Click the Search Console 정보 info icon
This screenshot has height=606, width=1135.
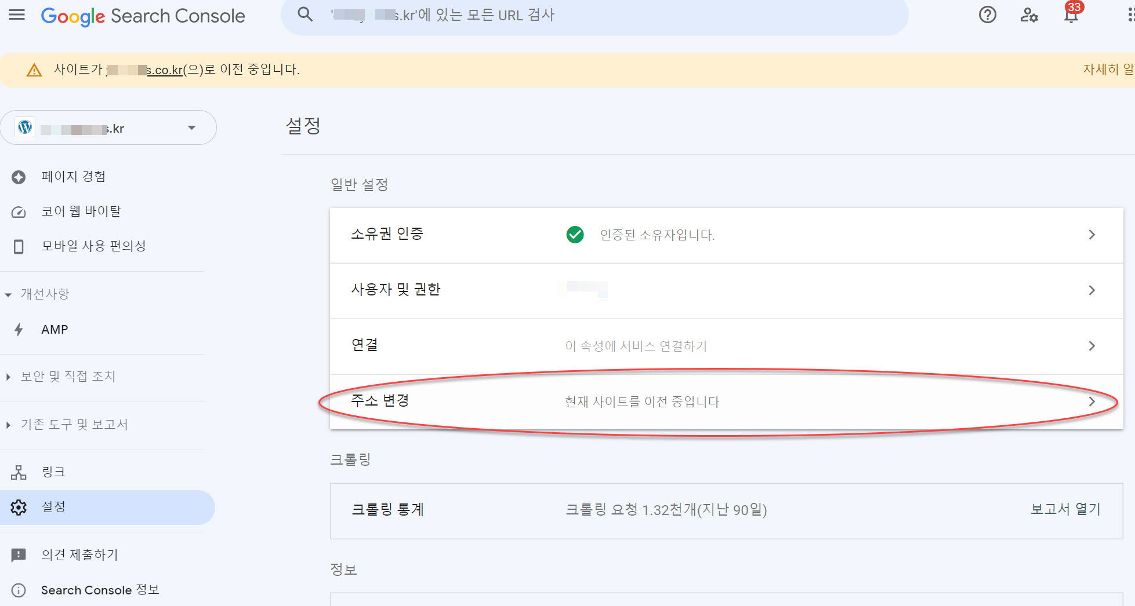point(19,590)
